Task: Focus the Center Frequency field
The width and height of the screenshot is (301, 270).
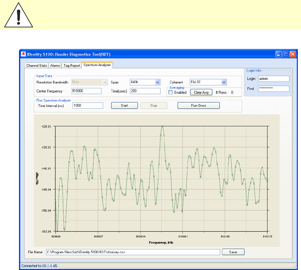Action: (86, 91)
